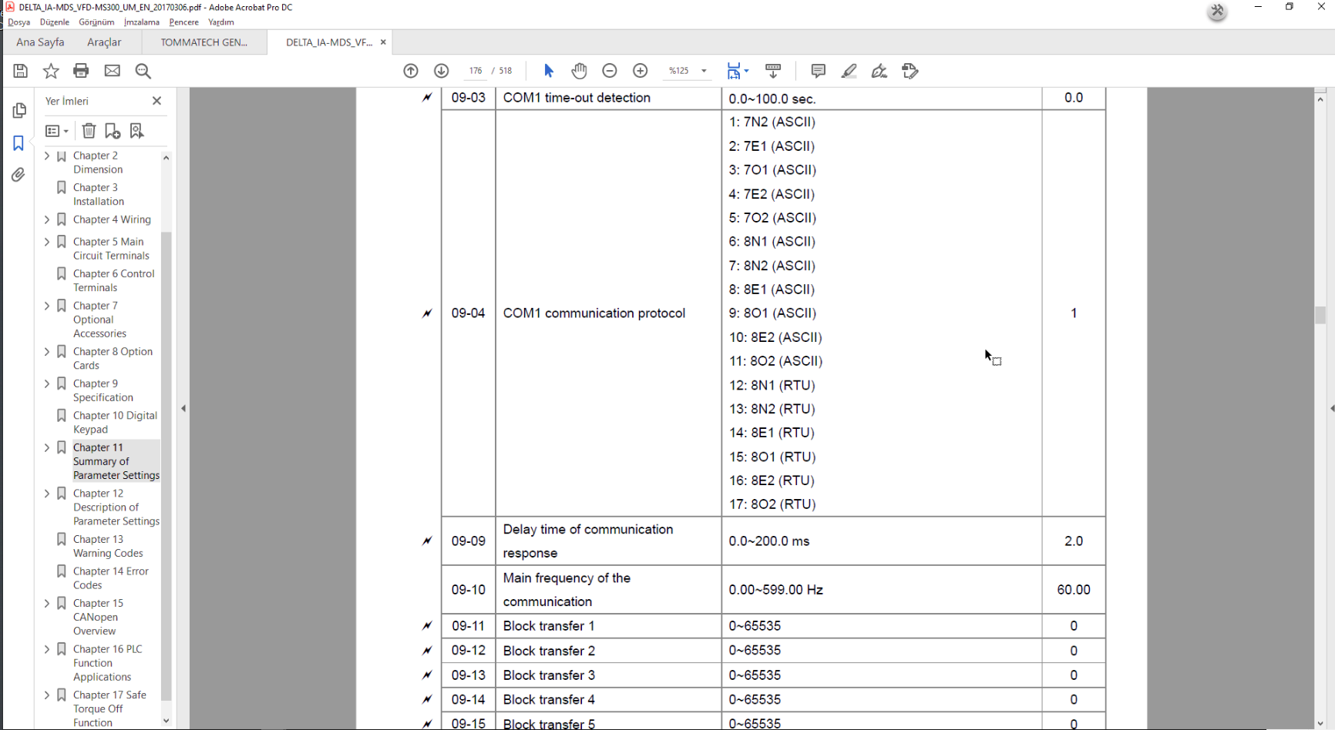Screen dimensions: 1335x730
Task: Collapse navigation pane using left arrow handle
Action: [x=183, y=408]
